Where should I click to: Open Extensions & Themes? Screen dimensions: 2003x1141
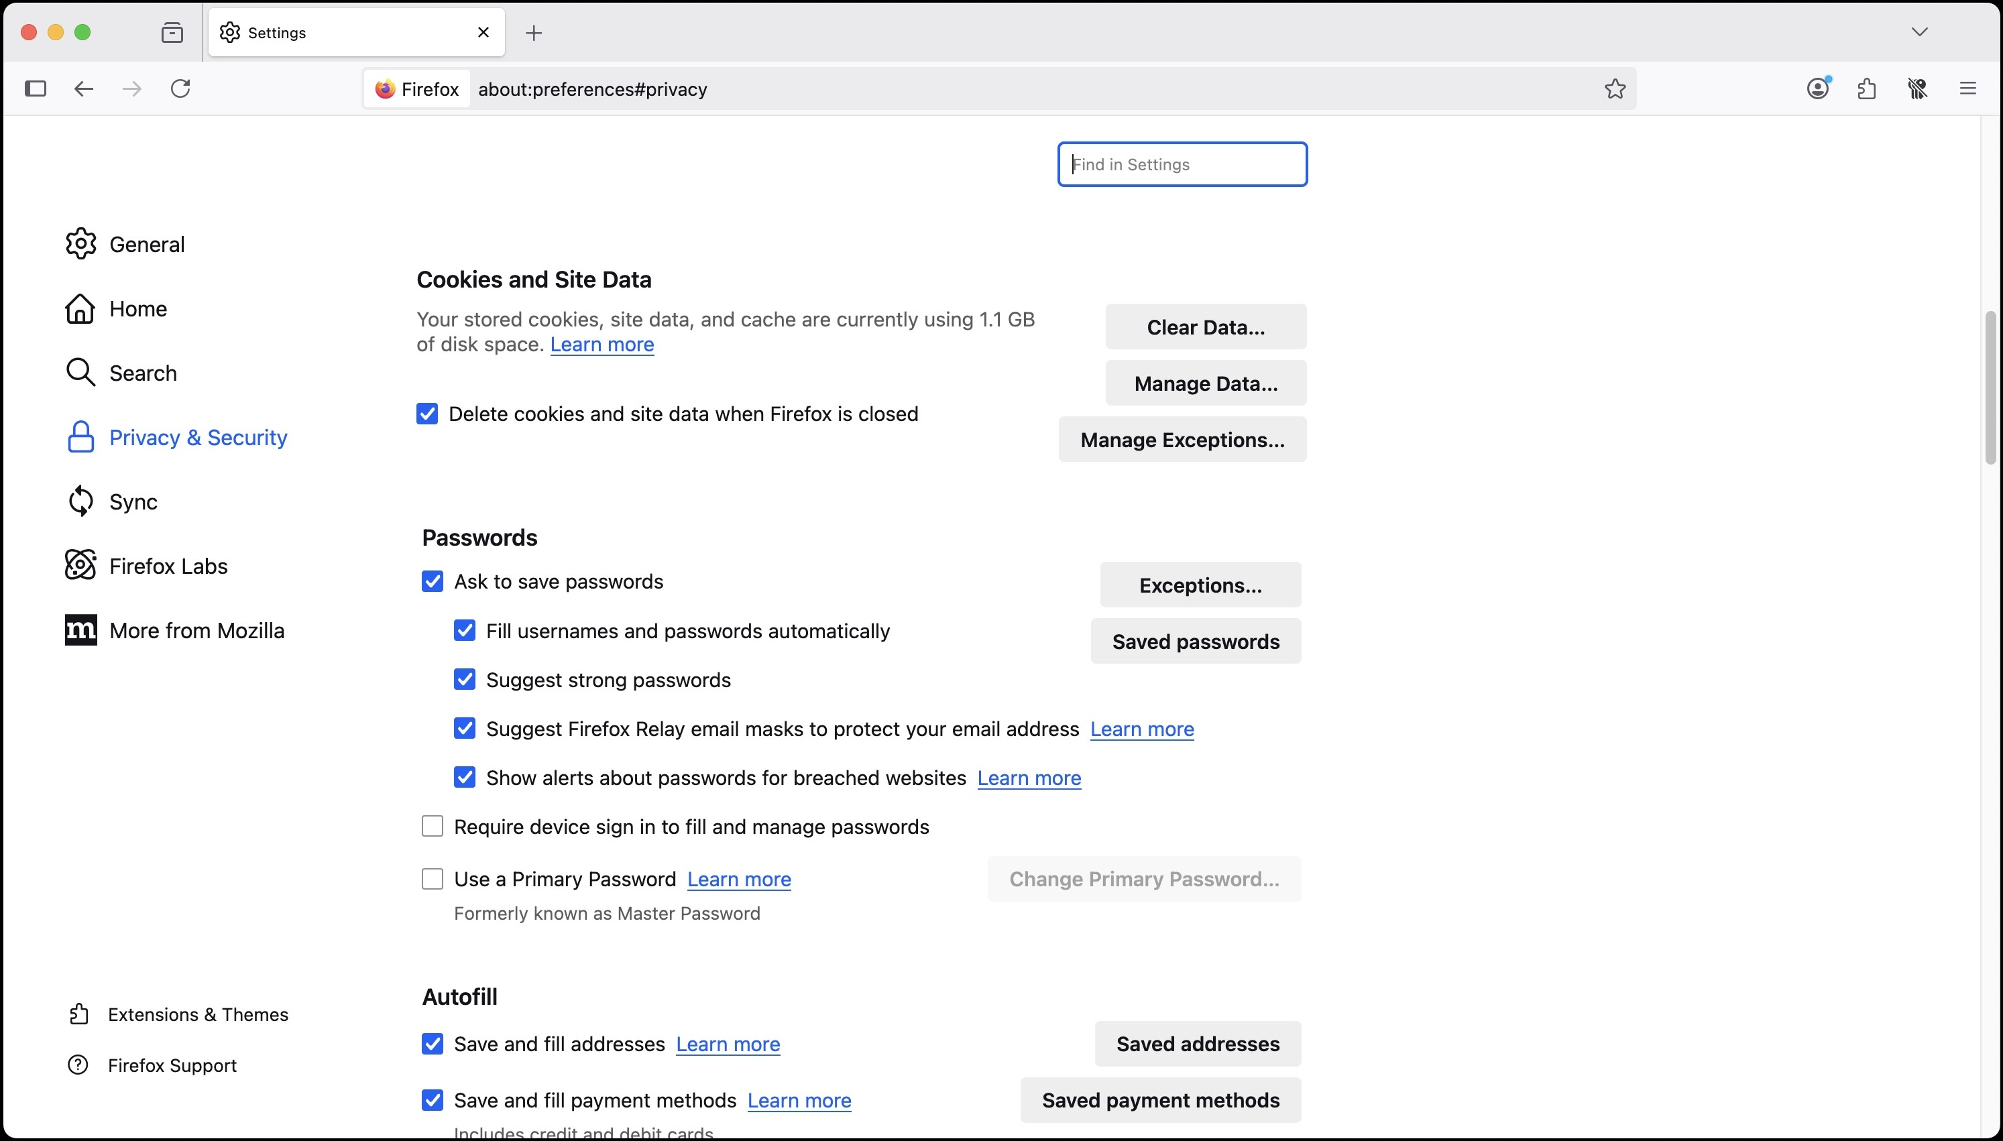pyautogui.click(x=178, y=1014)
